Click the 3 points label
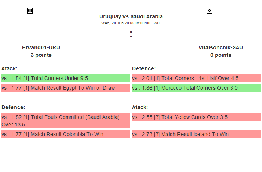This screenshot has height=172, width=262. pyautogui.click(x=41, y=55)
